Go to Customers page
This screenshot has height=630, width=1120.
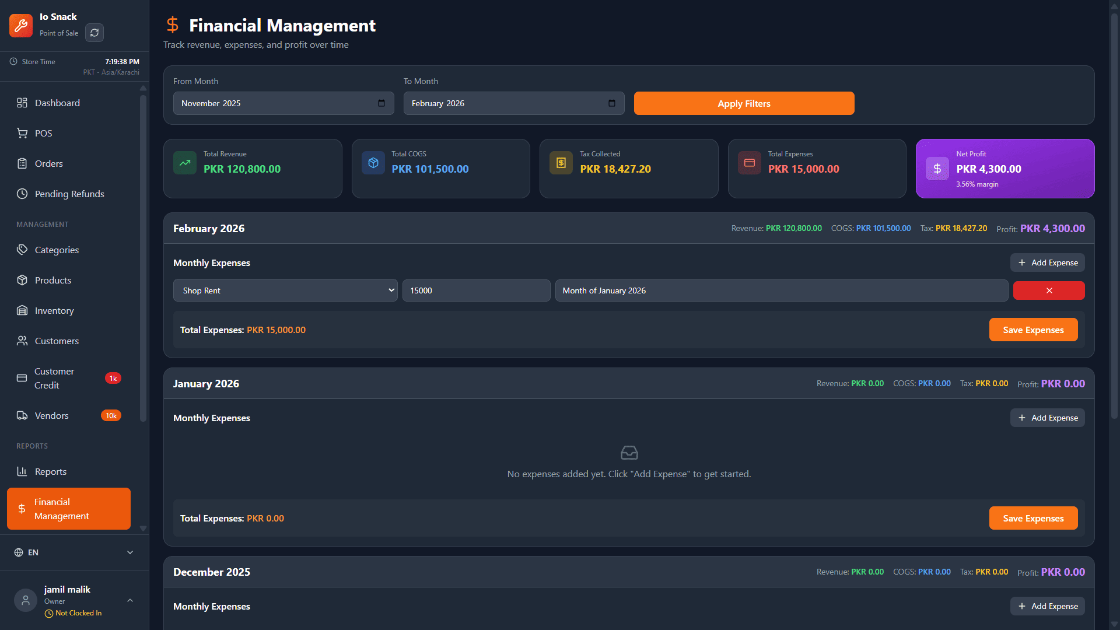coord(57,341)
